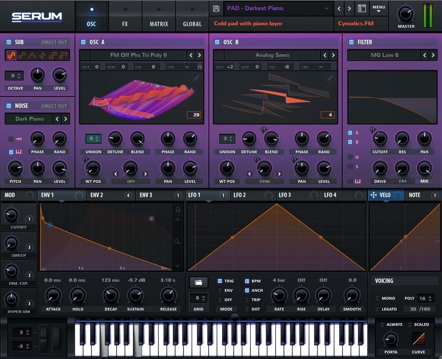Image resolution: width=442 pixels, height=359 pixels.
Task: Open the preset browser icon
Action: (362, 8)
